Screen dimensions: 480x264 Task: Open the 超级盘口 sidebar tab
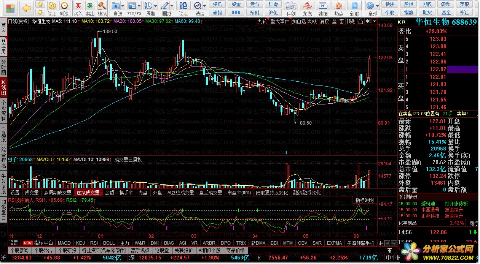click(x=3, y=210)
